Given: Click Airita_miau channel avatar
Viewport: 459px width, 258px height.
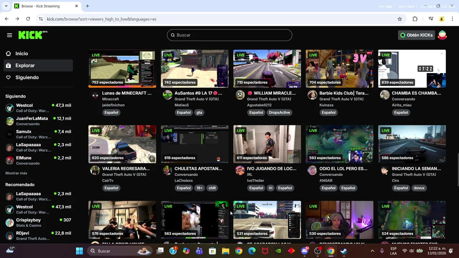Looking at the screenshot, I should (x=385, y=95).
